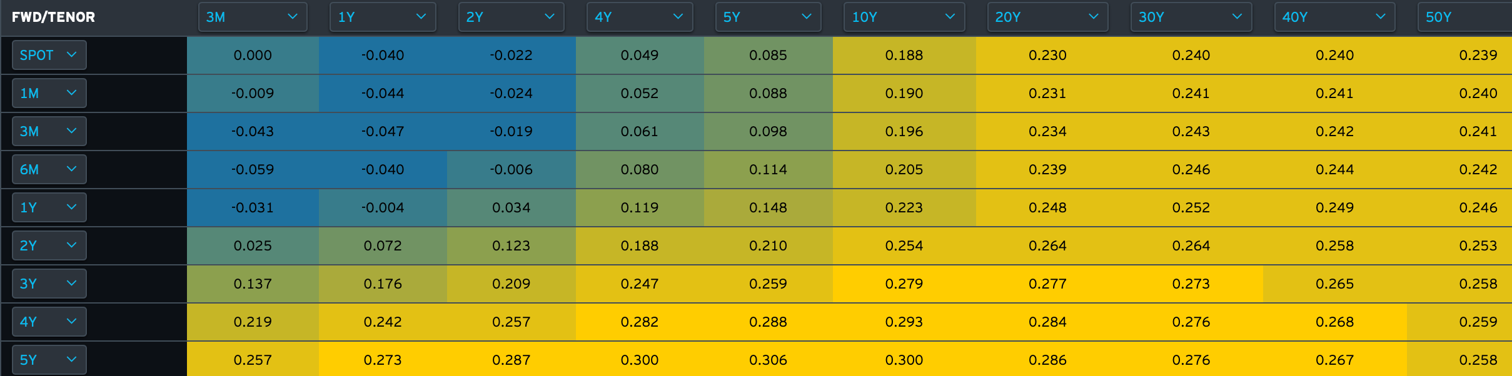Open the 4Y tenor column dropdown
1512x376 pixels.
pyautogui.click(x=640, y=17)
